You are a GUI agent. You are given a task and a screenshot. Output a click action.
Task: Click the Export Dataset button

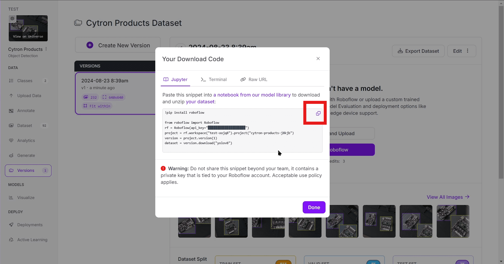click(418, 51)
